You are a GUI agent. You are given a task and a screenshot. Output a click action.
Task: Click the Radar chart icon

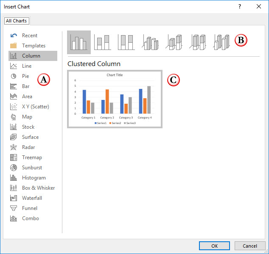point(14,147)
